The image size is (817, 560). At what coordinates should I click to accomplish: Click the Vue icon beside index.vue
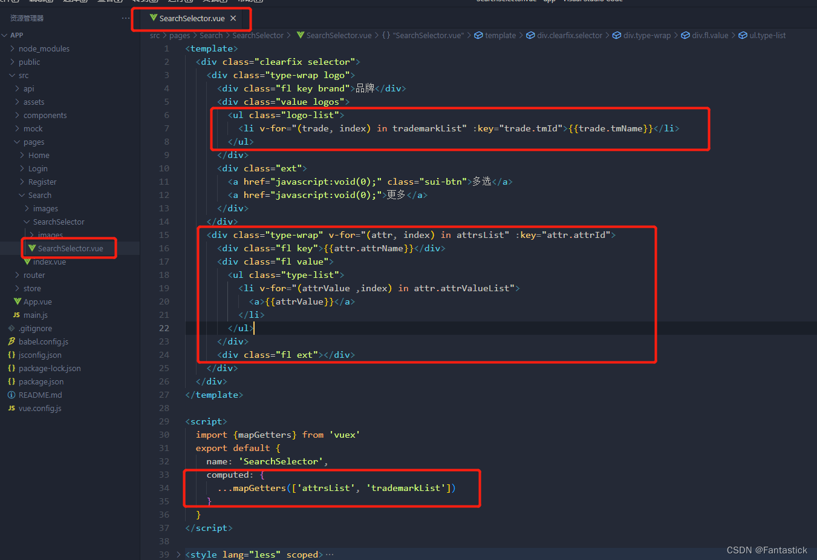pos(27,262)
